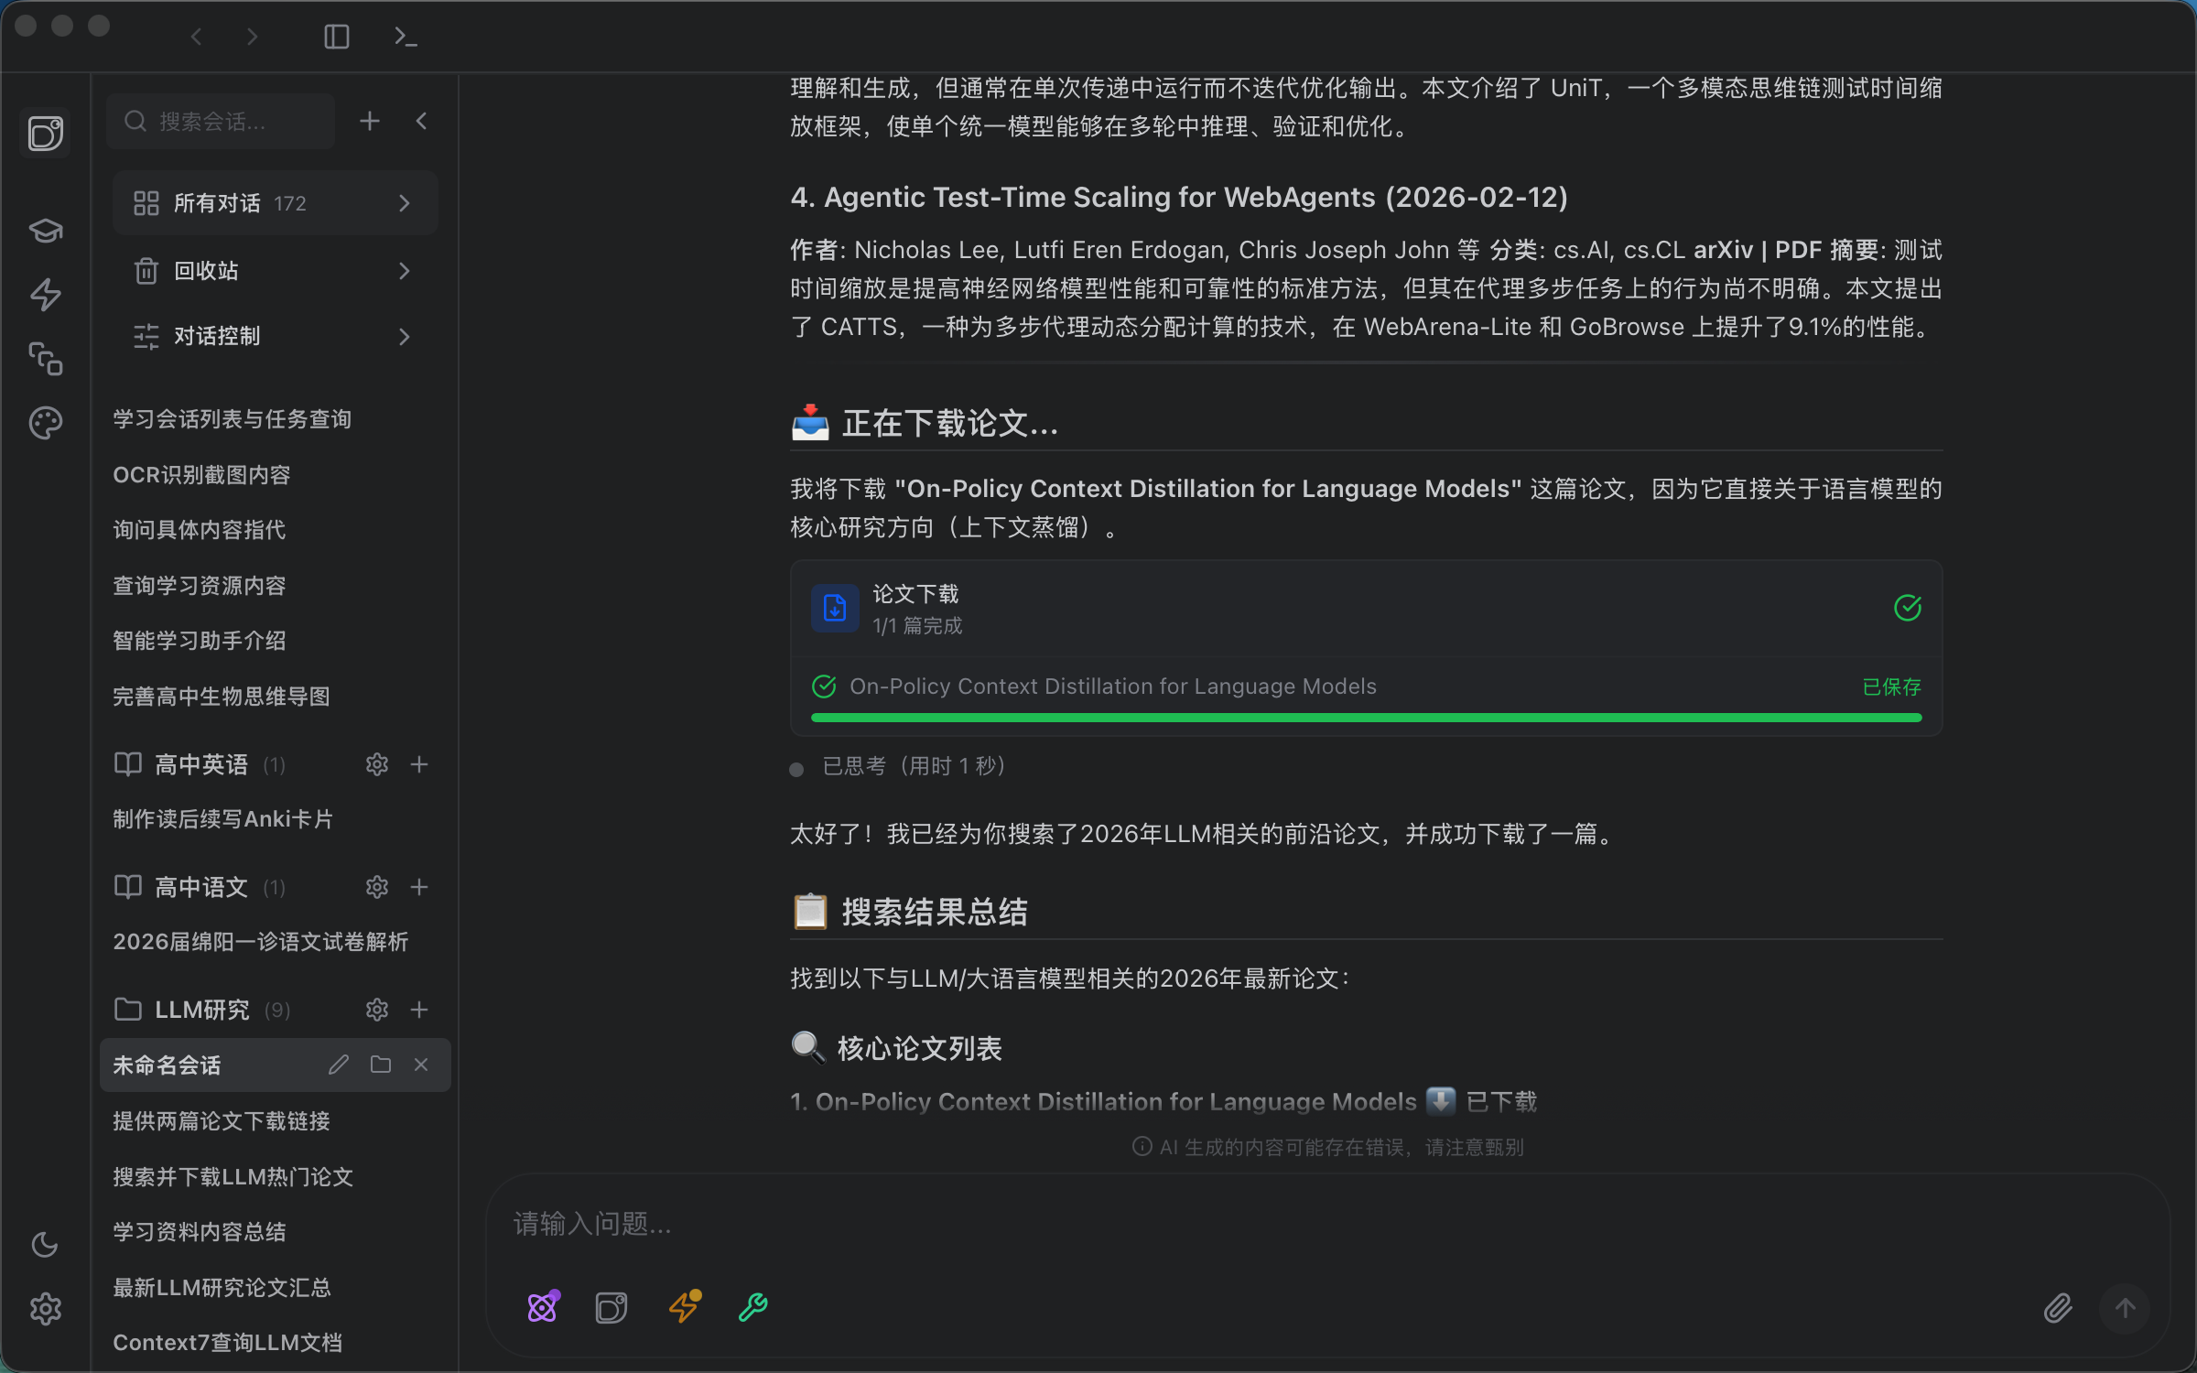Click the 已保存 status label
The width and height of the screenshot is (2197, 1373).
point(1891,686)
